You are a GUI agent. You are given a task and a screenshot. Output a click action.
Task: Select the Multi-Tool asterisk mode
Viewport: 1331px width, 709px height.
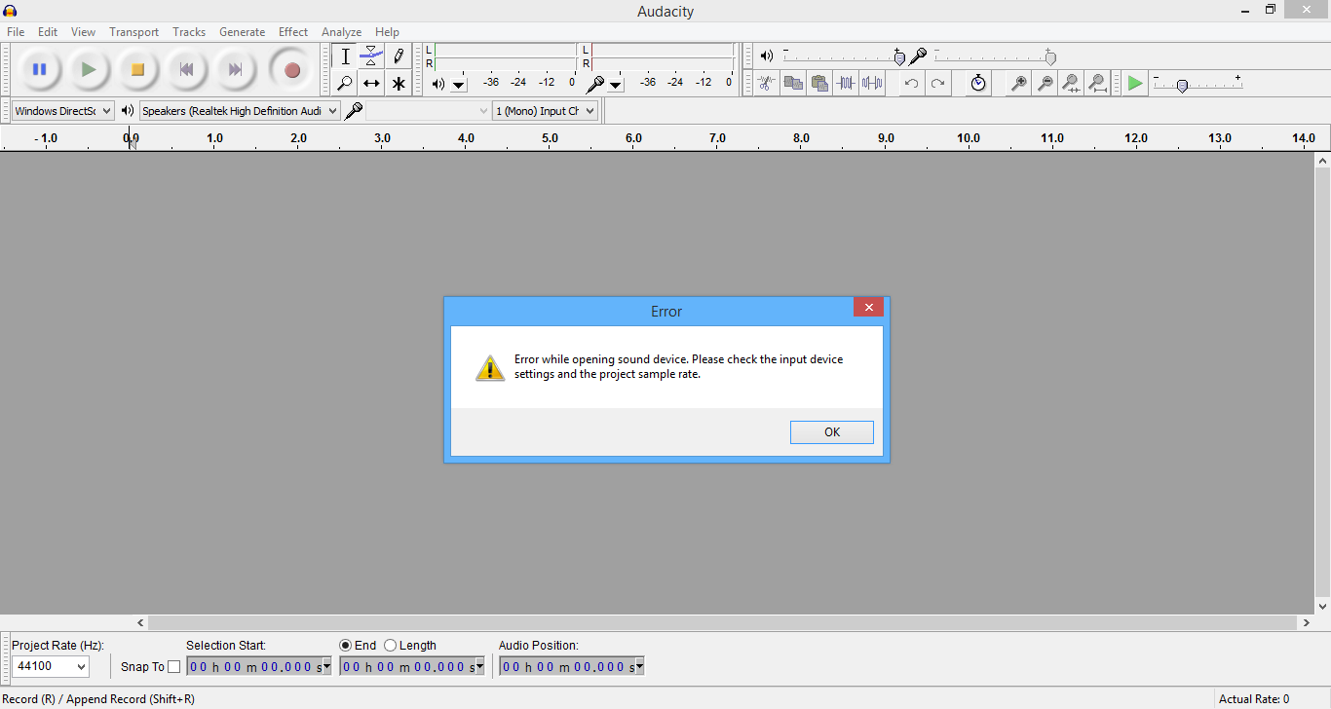point(398,83)
